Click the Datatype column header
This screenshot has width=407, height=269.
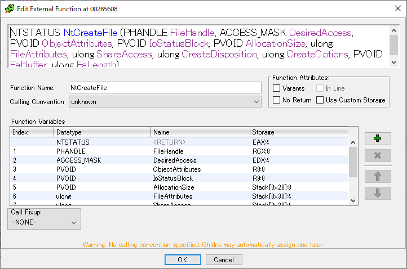pyautogui.click(x=102, y=132)
